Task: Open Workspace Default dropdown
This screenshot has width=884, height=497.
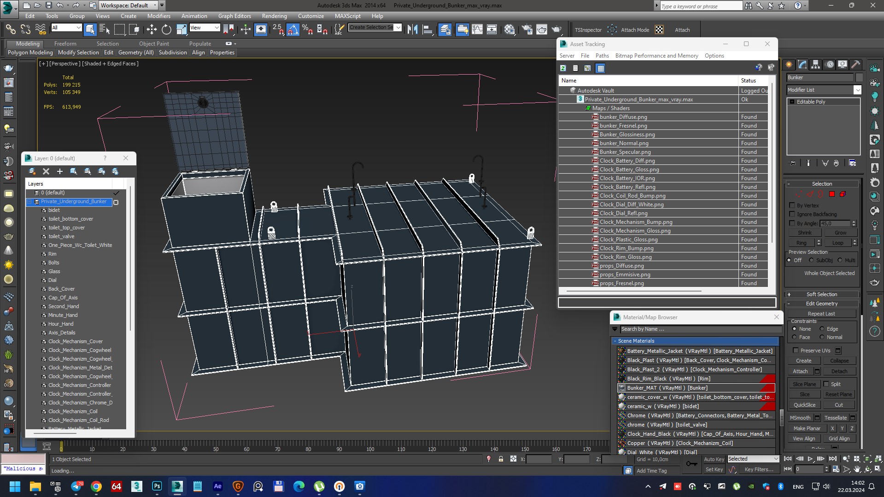Action: pos(129,6)
